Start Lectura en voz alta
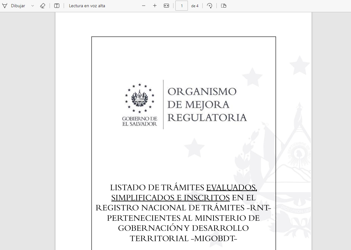This screenshot has width=351, height=250. [x=87, y=6]
